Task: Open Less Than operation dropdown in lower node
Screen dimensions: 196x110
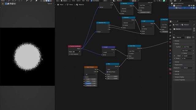Action: [134, 51]
